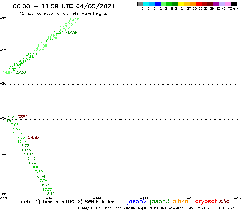Click the -144 longitude axis label
Image resolution: width=241 pixels, height=211 pixels.
point(97,198)
